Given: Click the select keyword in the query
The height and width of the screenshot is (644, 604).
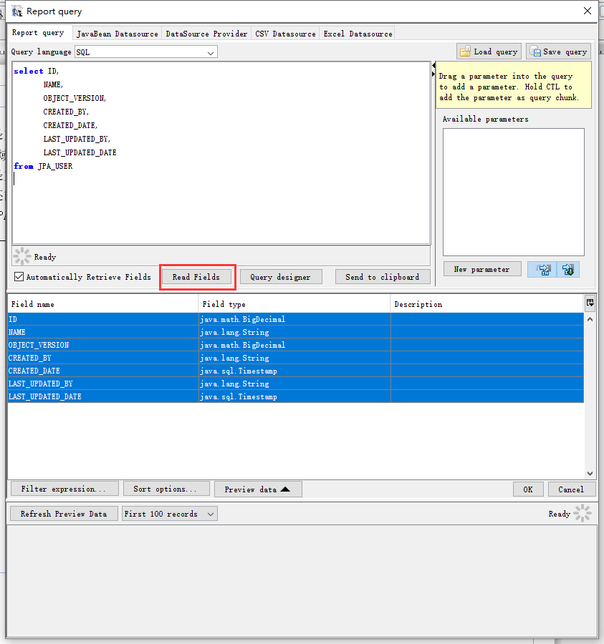Looking at the screenshot, I should (29, 71).
